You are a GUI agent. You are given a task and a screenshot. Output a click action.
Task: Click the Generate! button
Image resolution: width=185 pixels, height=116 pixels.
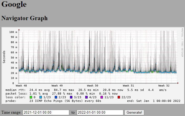[134, 113]
